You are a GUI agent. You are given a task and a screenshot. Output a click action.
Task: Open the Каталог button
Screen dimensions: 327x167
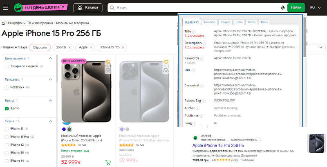click(x=88, y=8)
